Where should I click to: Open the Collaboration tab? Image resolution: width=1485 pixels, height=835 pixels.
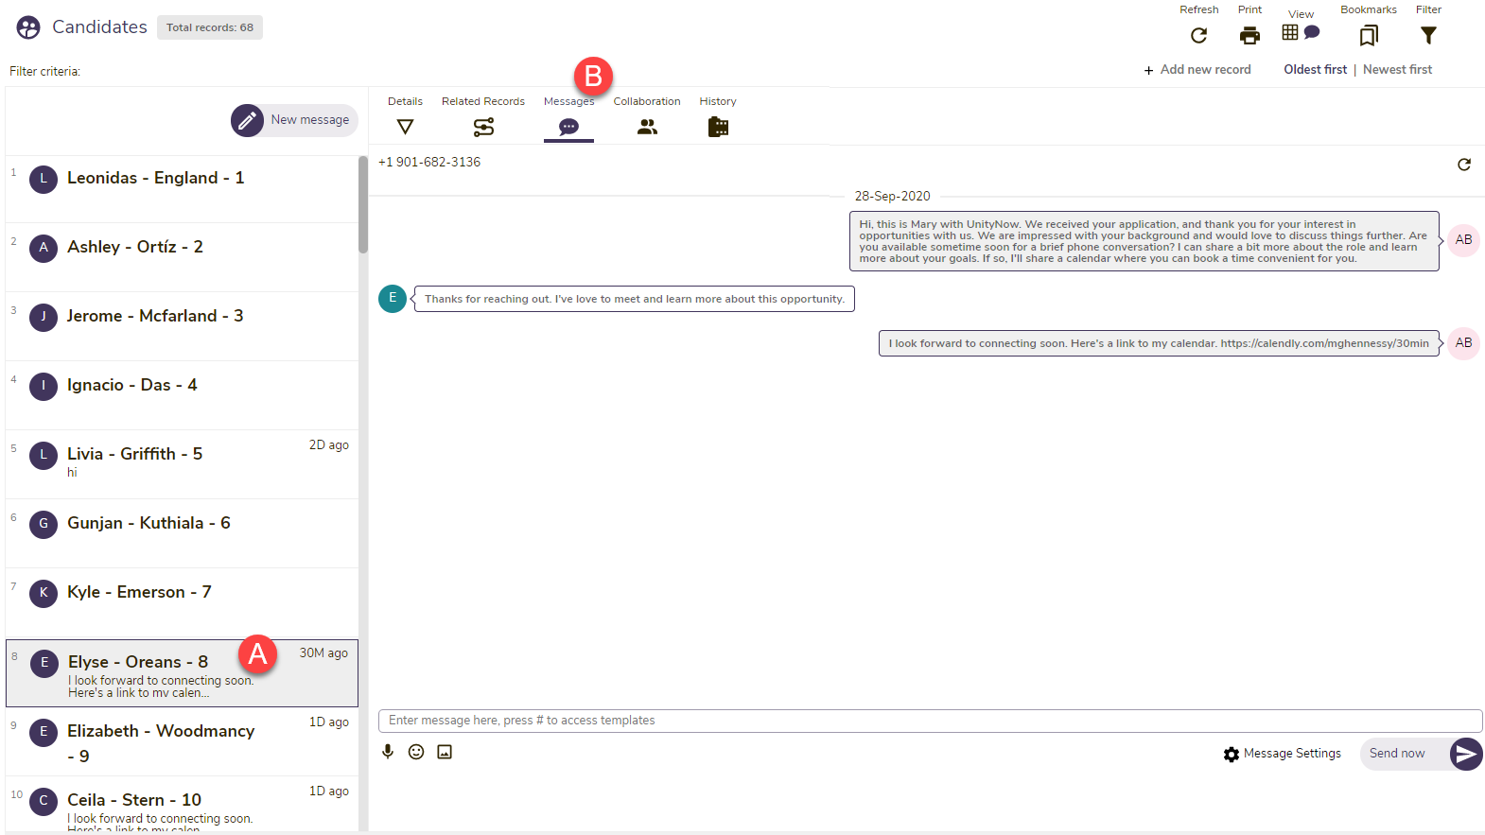point(647,117)
